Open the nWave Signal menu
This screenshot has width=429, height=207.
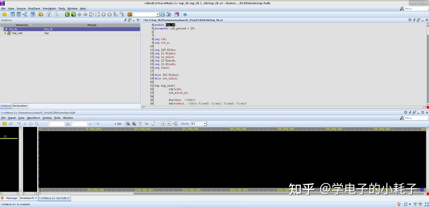(12, 118)
